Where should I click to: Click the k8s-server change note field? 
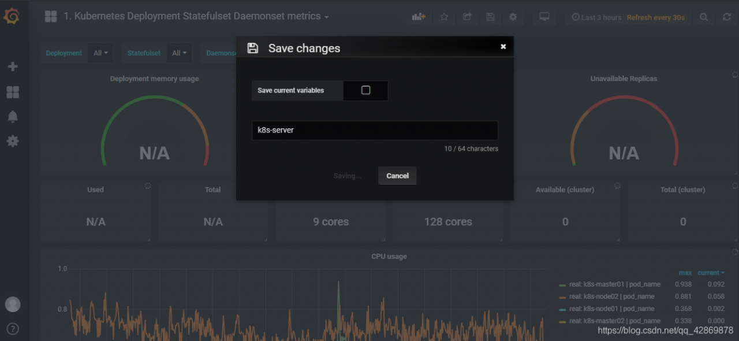[375, 130]
